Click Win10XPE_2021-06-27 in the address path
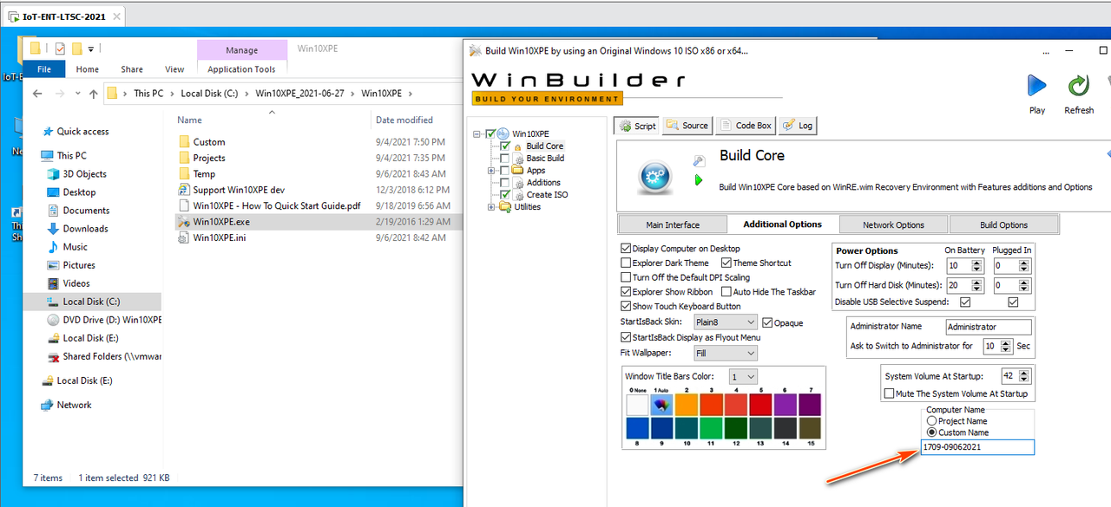 pyautogui.click(x=300, y=94)
